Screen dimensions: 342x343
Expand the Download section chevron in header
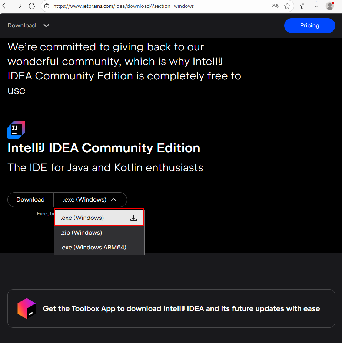[x=46, y=26]
